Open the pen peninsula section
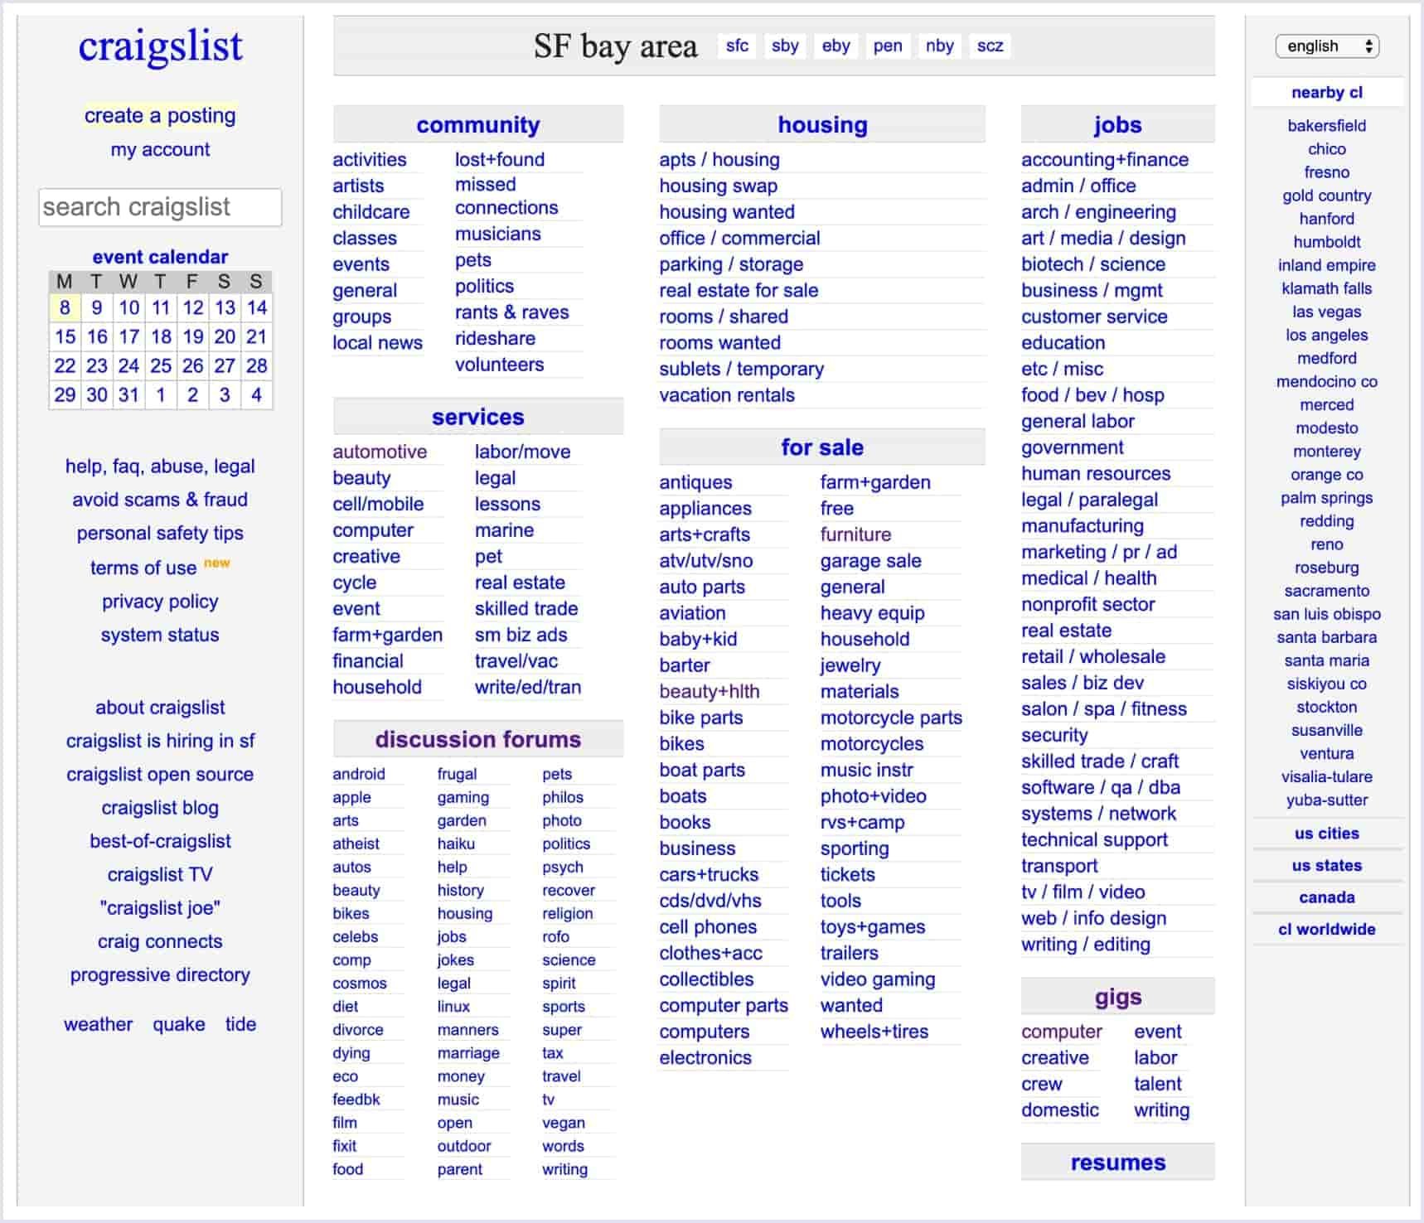The height and width of the screenshot is (1223, 1424). click(x=887, y=46)
